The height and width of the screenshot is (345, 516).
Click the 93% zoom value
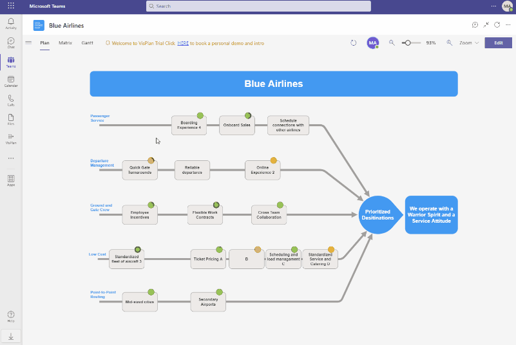[431, 42]
